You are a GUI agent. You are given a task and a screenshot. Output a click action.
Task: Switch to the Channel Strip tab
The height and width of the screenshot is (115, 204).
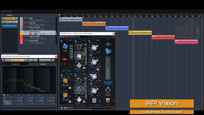click(15, 64)
